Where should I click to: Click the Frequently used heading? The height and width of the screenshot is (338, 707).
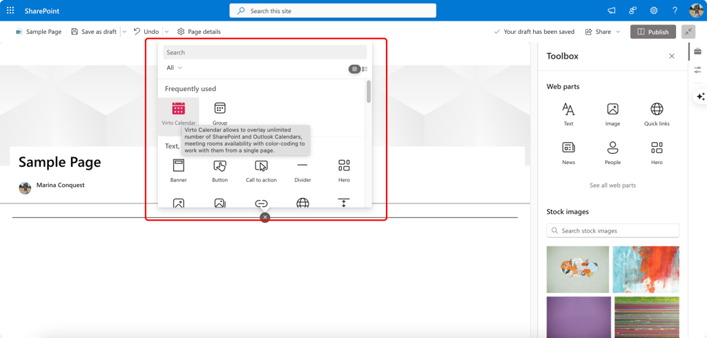[191, 89]
